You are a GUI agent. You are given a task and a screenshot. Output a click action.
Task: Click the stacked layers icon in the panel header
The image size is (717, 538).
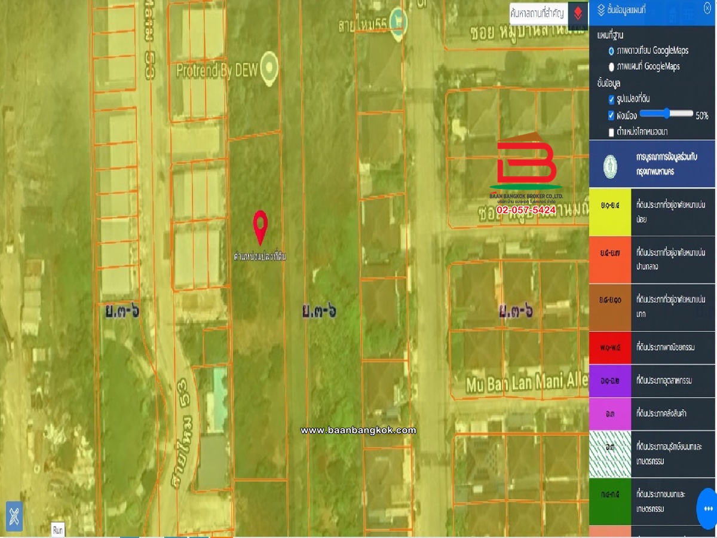point(601,10)
